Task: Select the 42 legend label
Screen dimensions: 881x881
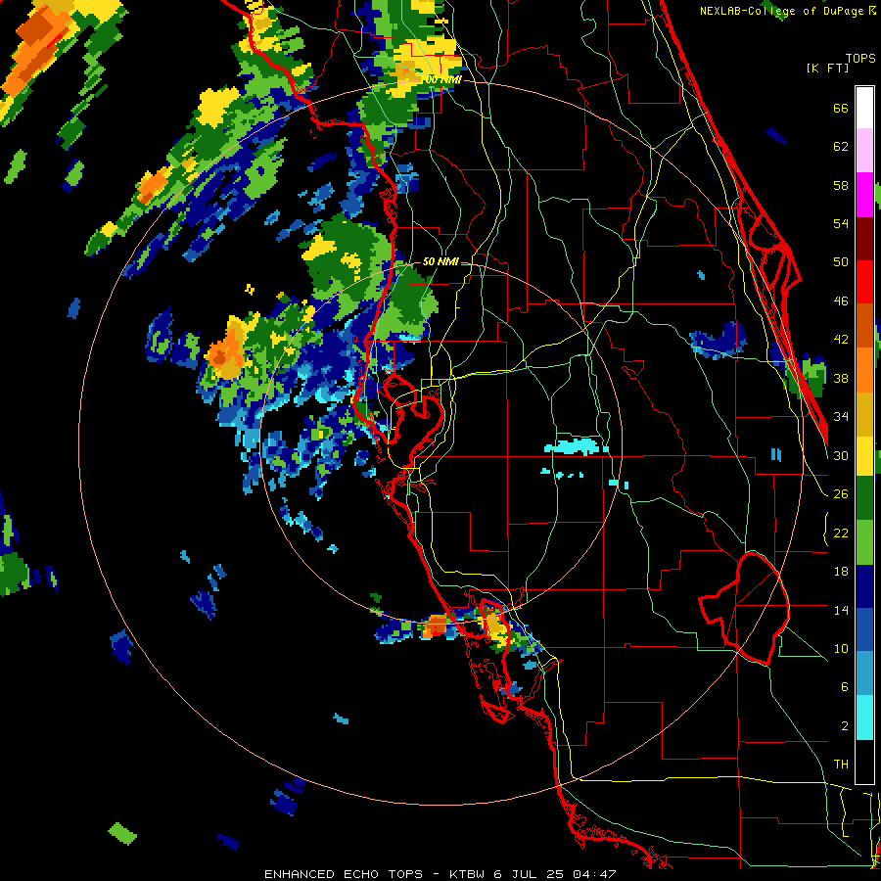Action: coord(841,340)
